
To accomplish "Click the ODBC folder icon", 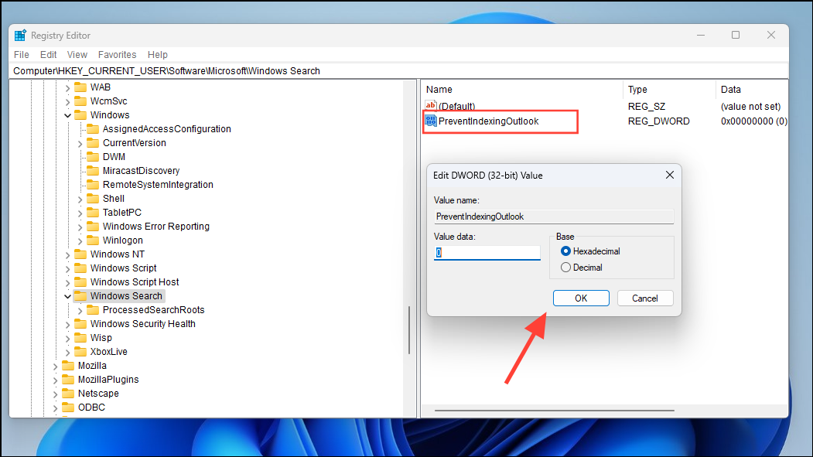I will click(68, 408).
